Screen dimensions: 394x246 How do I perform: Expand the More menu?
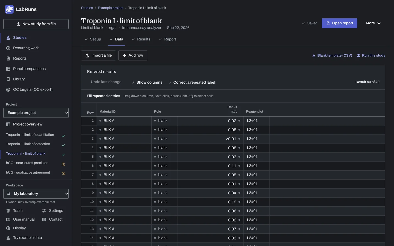(373, 23)
